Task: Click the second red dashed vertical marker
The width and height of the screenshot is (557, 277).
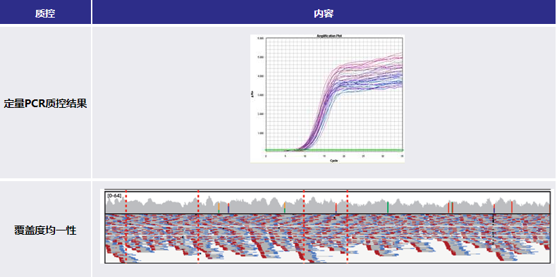Action: 198,226
